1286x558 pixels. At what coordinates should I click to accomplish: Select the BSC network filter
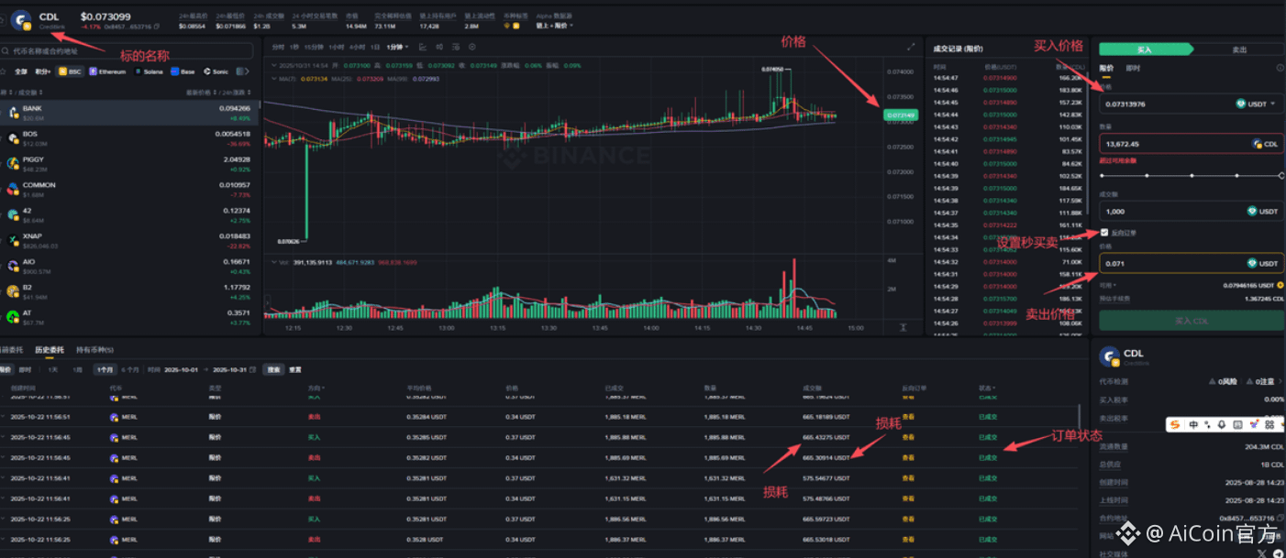pyautogui.click(x=70, y=71)
